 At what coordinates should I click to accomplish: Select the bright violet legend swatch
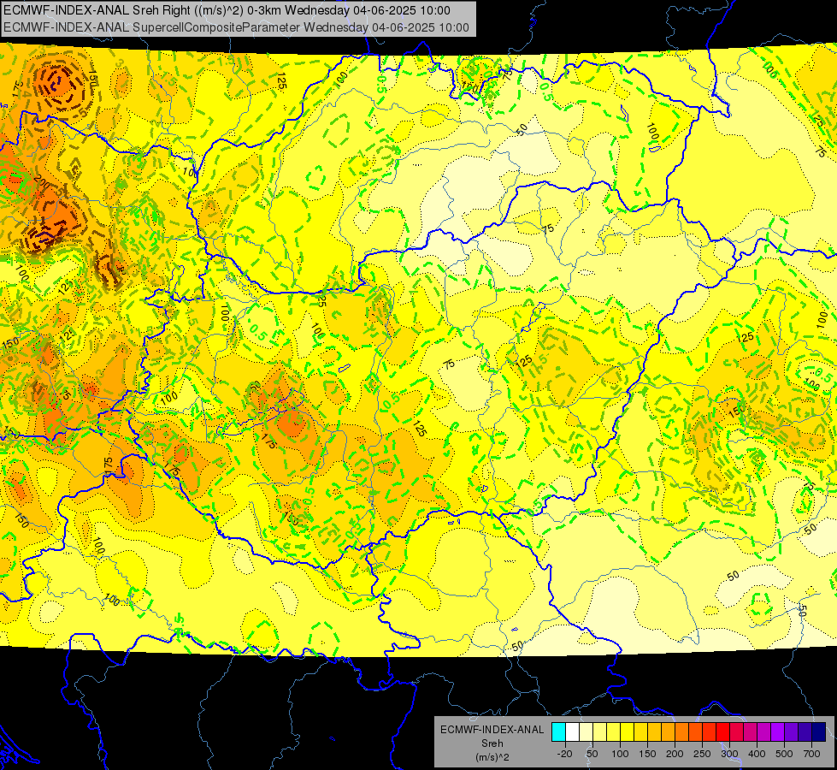pos(778,731)
